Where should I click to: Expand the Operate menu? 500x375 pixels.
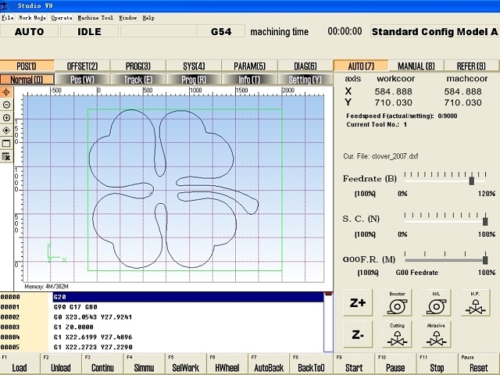[x=61, y=17]
